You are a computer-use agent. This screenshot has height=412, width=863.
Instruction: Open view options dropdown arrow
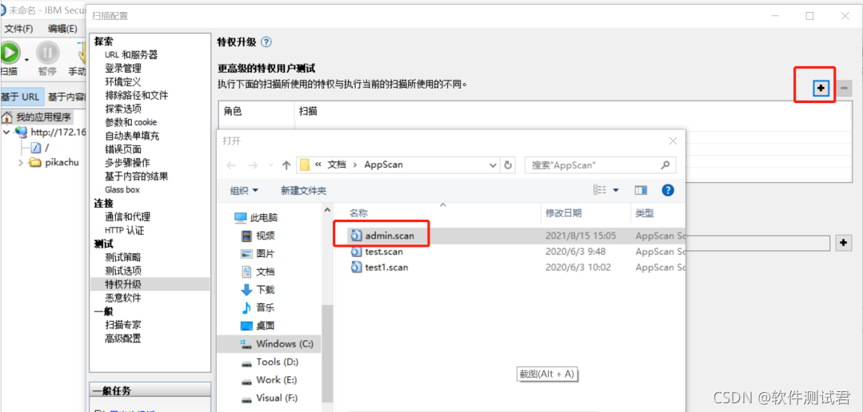click(x=615, y=191)
